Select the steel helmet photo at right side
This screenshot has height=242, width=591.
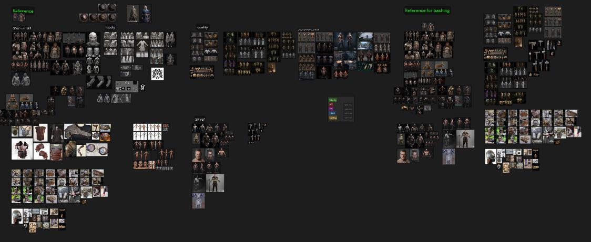pyautogui.click(x=491, y=156)
